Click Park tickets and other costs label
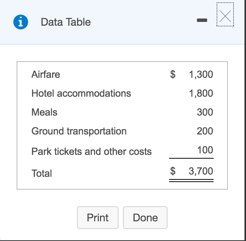246x241 pixels. pyautogui.click(x=91, y=151)
